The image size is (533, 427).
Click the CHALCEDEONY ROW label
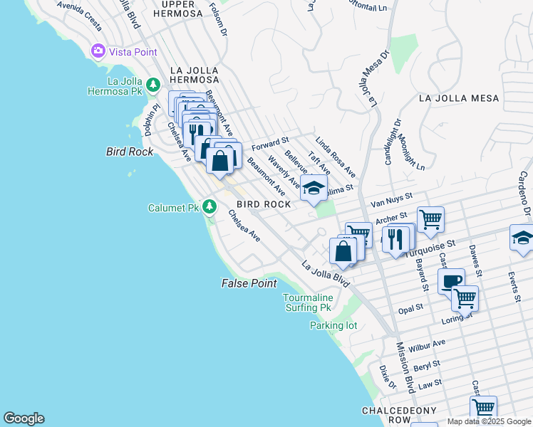coord(399,415)
